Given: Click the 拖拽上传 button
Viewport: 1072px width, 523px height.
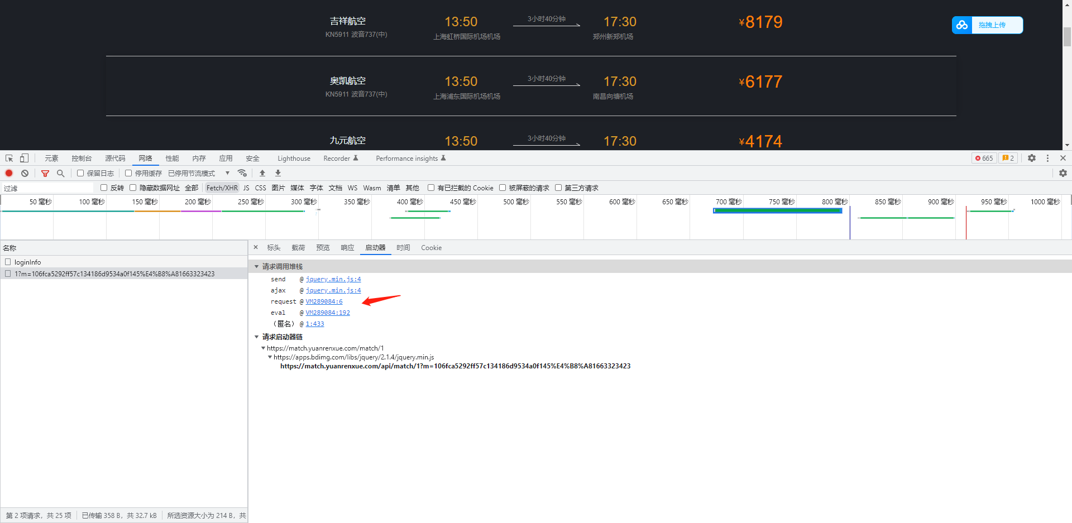Looking at the screenshot, I should pyautogui.click(x=988, y=25).
